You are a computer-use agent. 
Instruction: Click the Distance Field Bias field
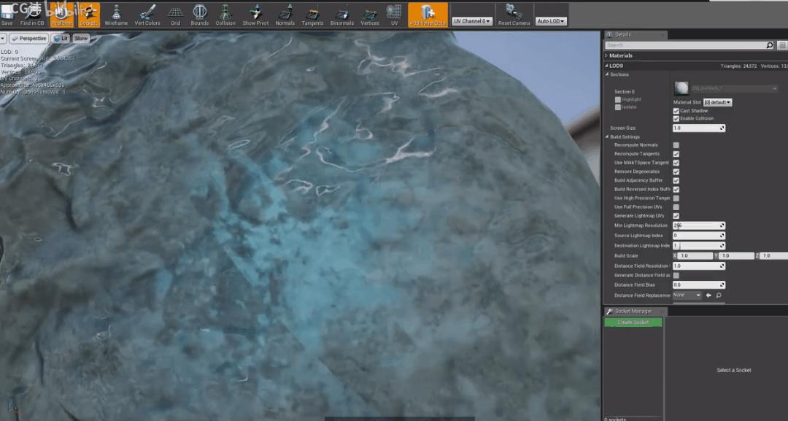point(699,285)
